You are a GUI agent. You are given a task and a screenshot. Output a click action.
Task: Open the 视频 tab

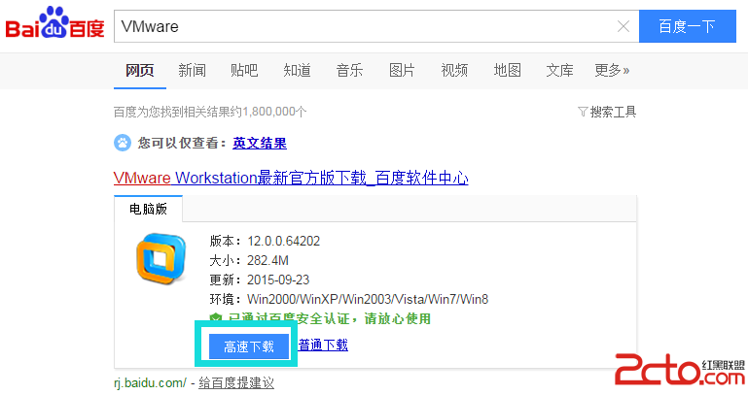pyautogui.click(x=454, y=71)
